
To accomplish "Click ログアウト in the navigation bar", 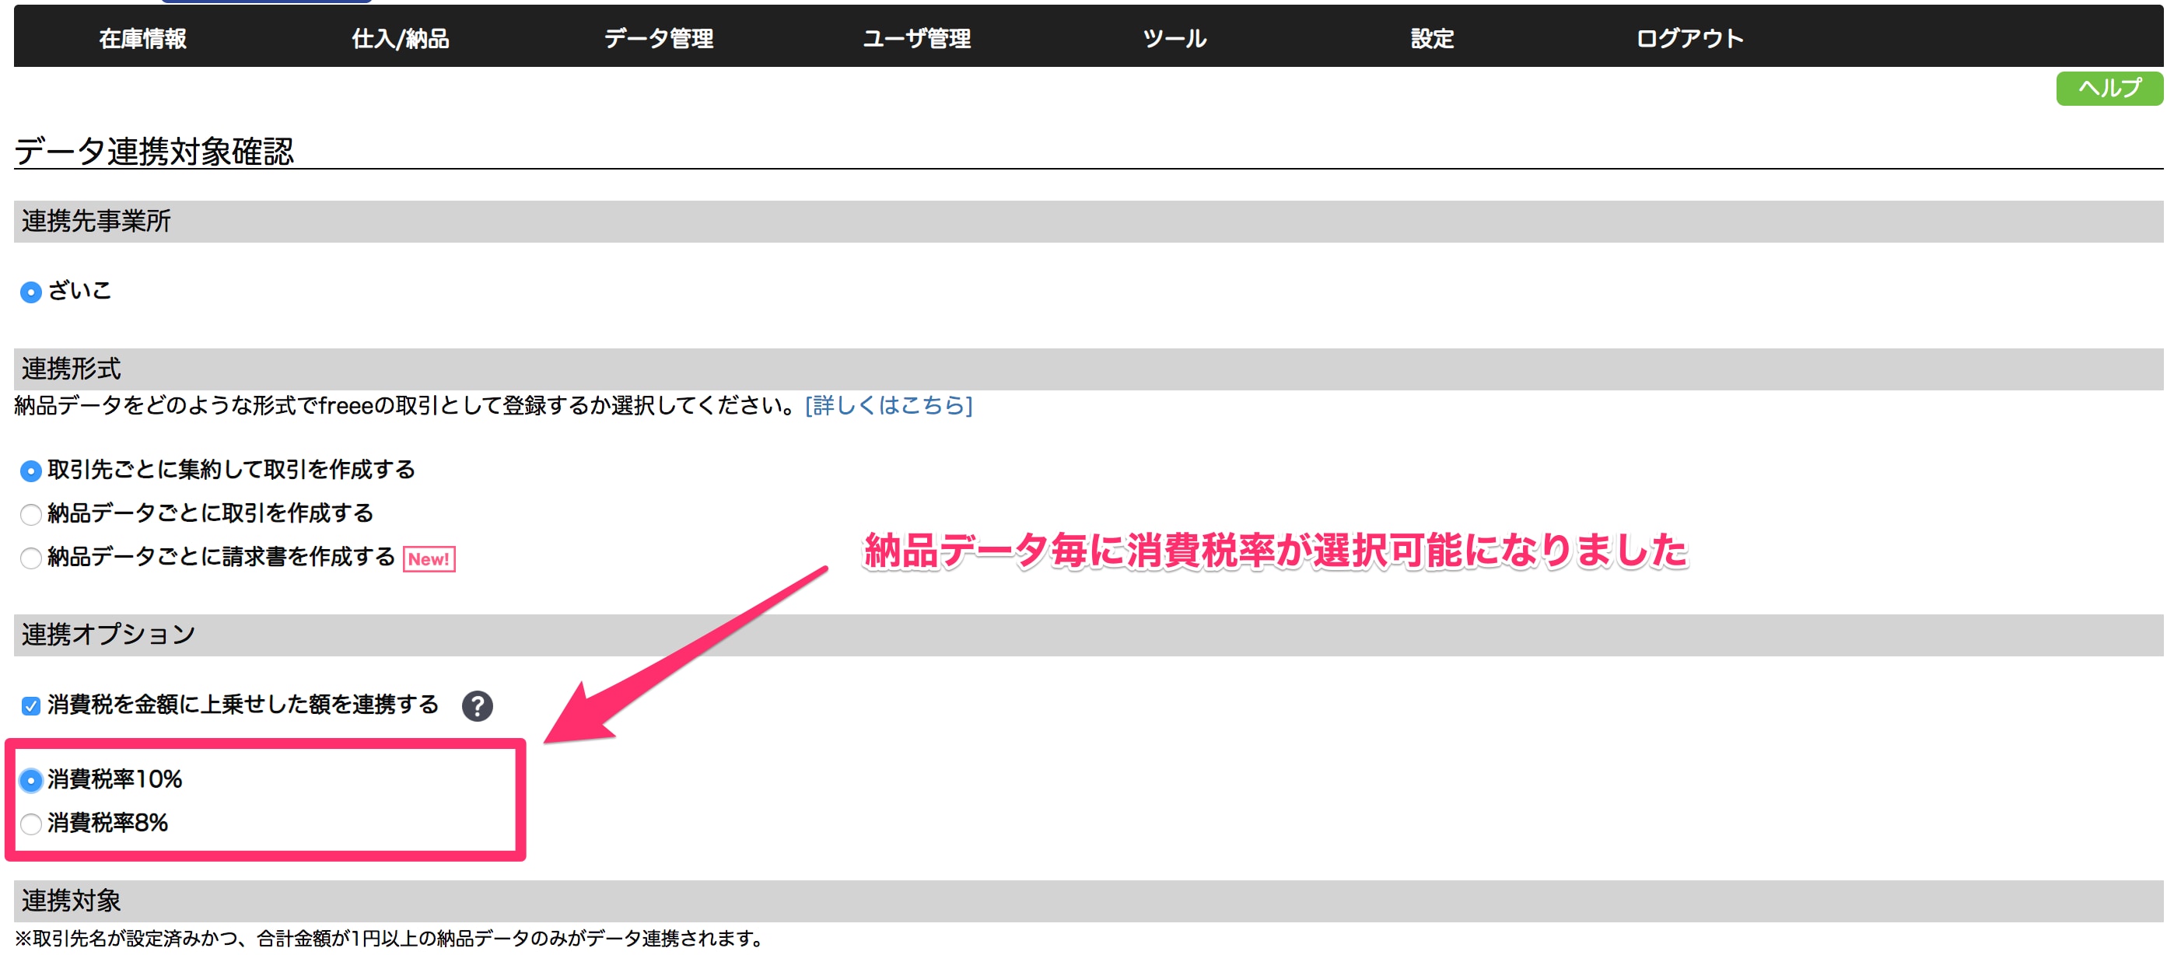I will [x=1689, y=38].
